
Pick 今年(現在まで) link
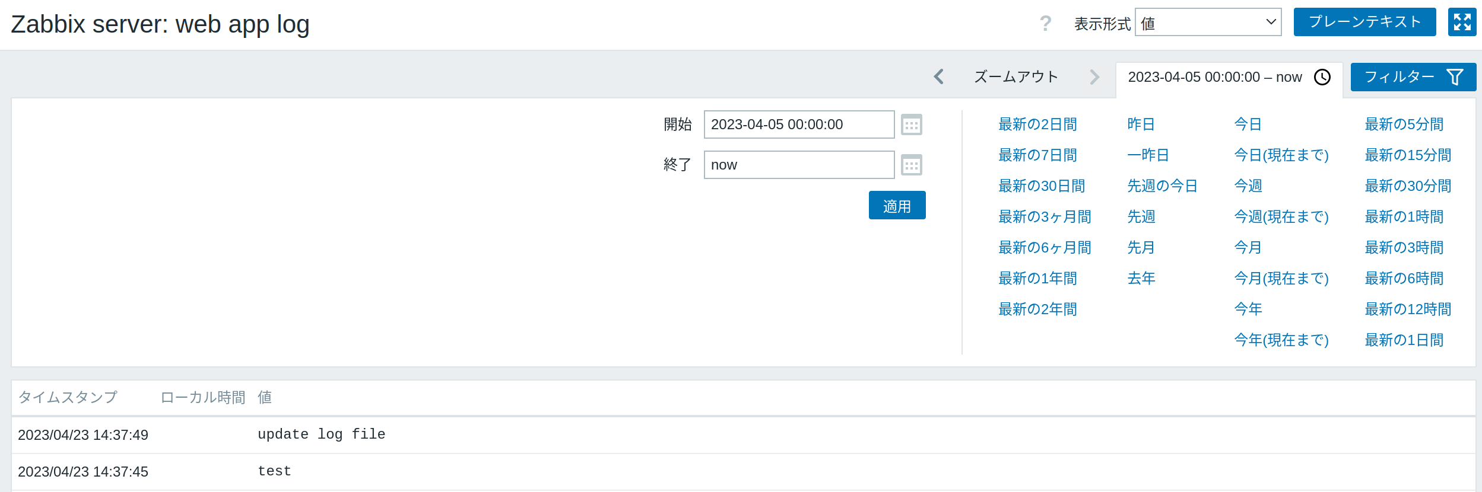click(1281, 340)
